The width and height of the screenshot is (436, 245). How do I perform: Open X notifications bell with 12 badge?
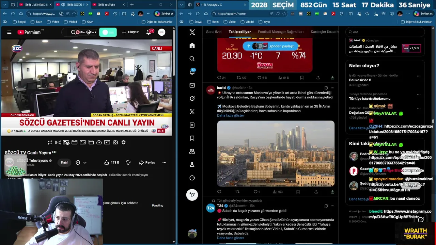pos(192,72)
